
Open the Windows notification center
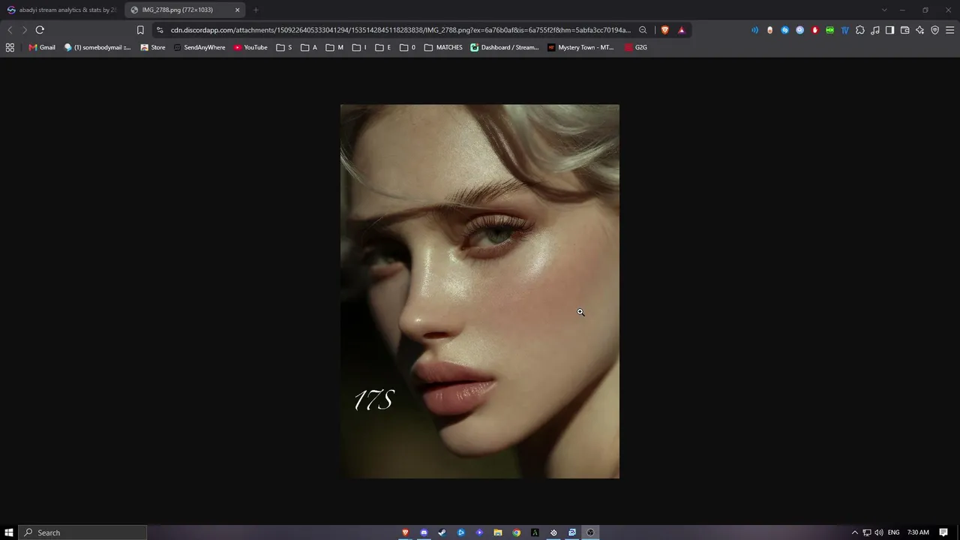943,532
